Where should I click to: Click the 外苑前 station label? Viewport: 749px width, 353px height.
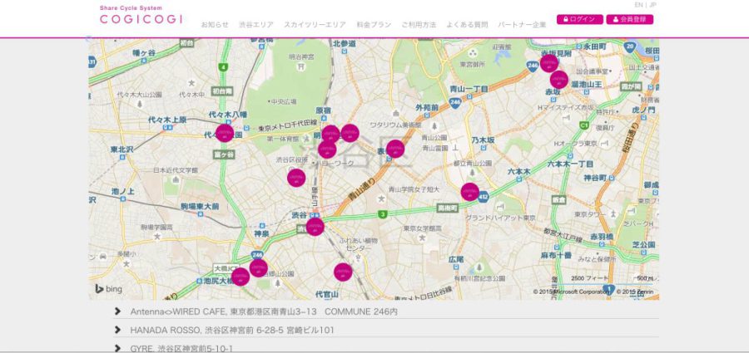pos(427,108)
